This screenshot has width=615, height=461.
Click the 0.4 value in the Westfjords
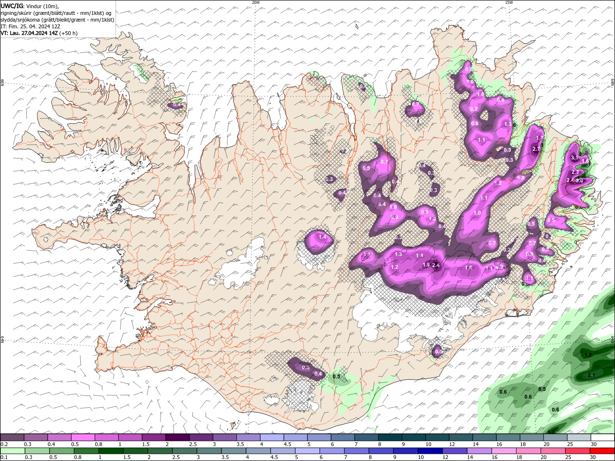click(176, 105)
